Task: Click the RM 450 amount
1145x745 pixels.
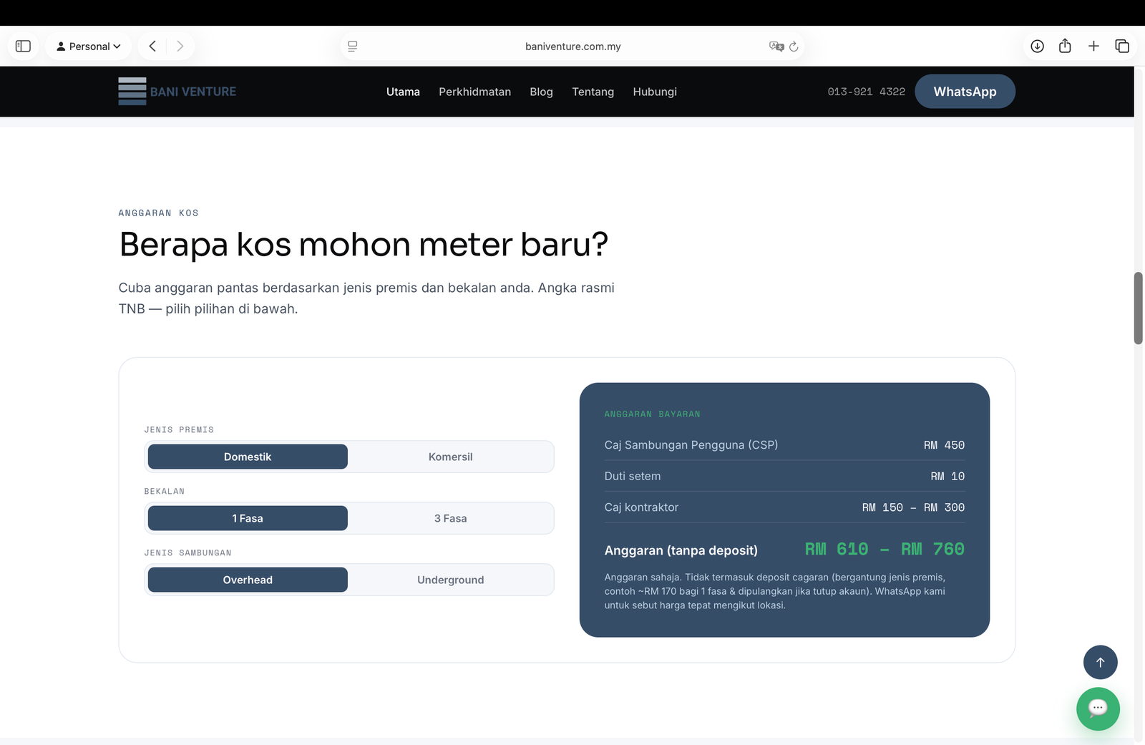Action: (x=944, y=445)
